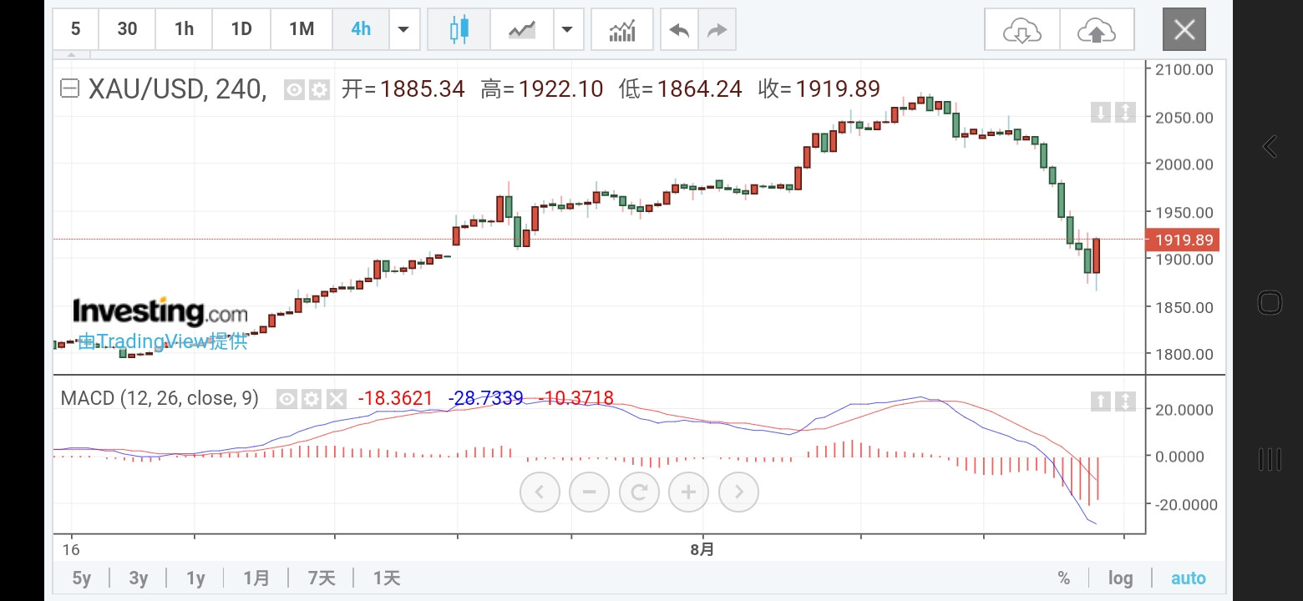Image resolution: width=1303 pixels, height=601 pixels.
Task: Collapse the XAU/USD legend box
Action: [x=69, y=88]
